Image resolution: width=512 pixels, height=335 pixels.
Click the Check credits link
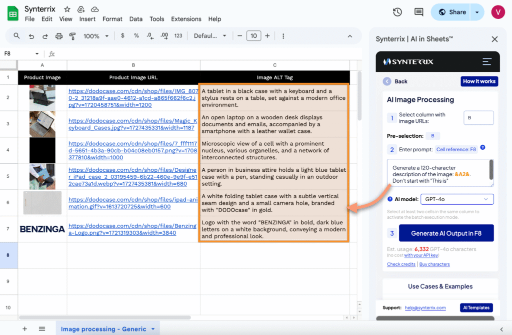[x=401, y=264]
